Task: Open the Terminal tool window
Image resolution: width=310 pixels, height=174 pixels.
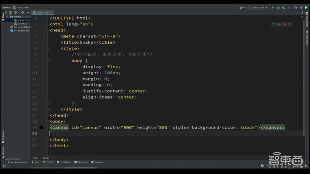Action: point(80,162)
